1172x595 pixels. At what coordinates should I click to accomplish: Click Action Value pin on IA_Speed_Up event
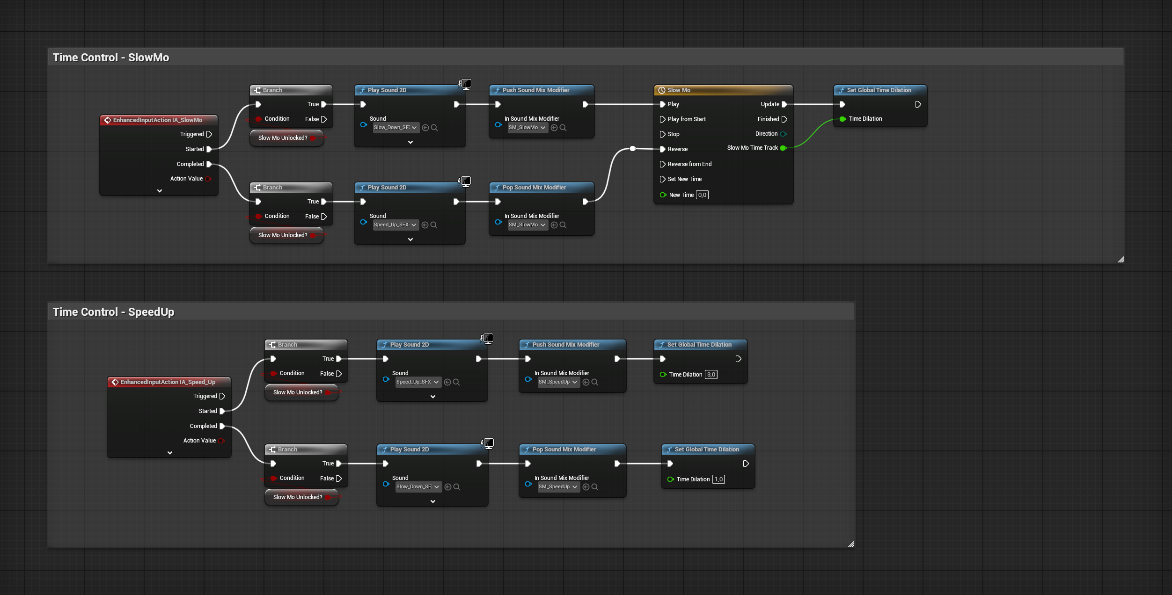221,441
